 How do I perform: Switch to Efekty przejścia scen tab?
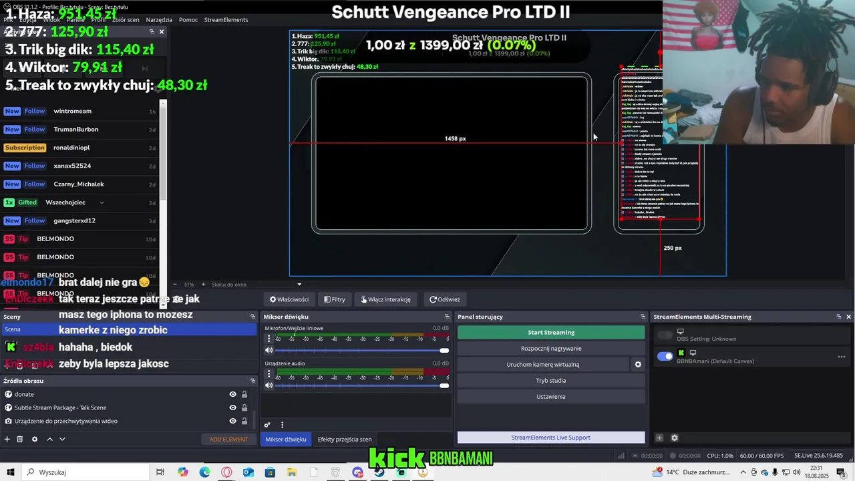(x=345, y=439)
